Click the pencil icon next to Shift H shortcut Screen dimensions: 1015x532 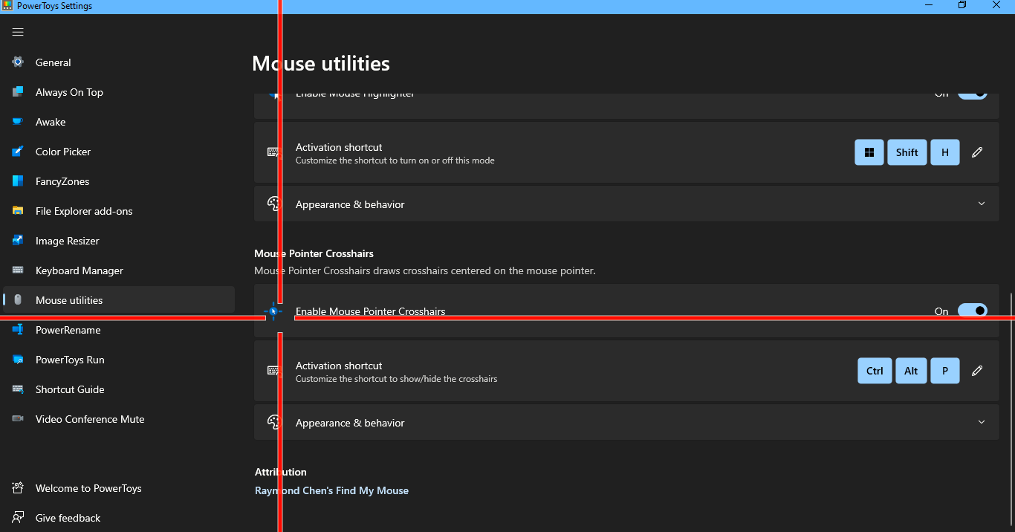(x=977, y=152)
